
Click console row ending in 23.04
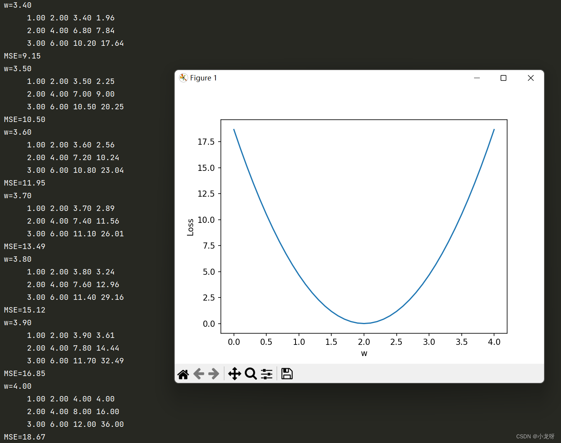point(75,171)
